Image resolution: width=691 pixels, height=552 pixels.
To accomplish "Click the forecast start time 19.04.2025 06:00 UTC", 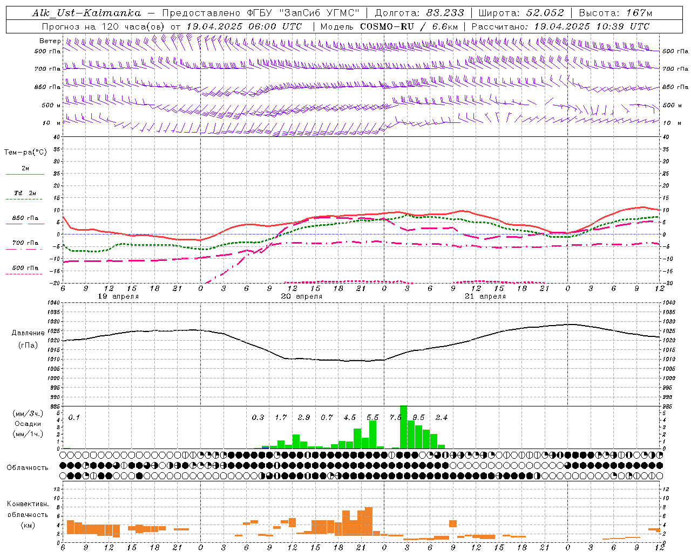I will coord(244,26).
